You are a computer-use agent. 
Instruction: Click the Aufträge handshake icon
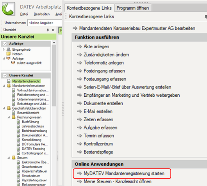[9, 58]
